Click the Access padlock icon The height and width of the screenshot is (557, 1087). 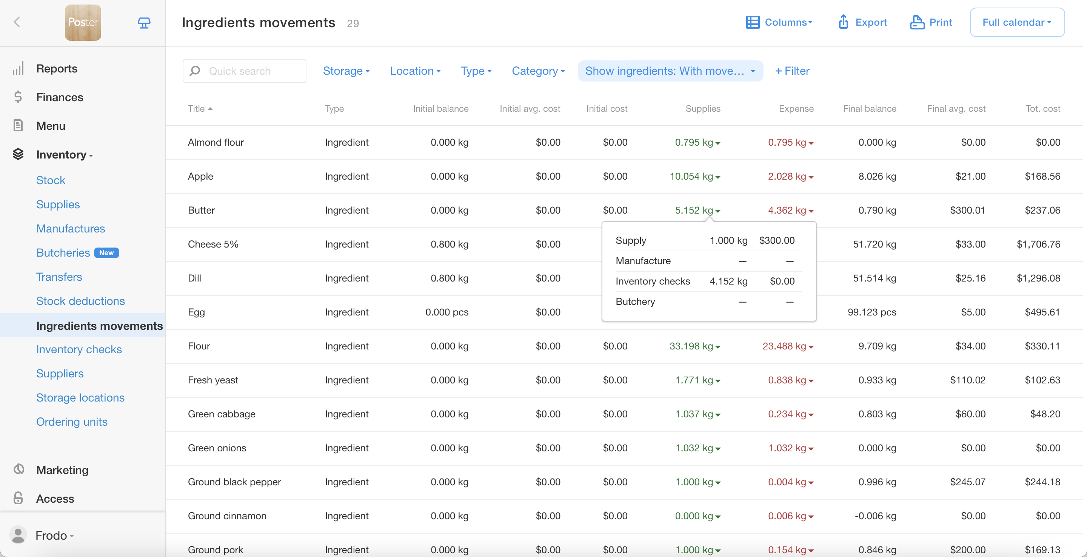point(18,499)
